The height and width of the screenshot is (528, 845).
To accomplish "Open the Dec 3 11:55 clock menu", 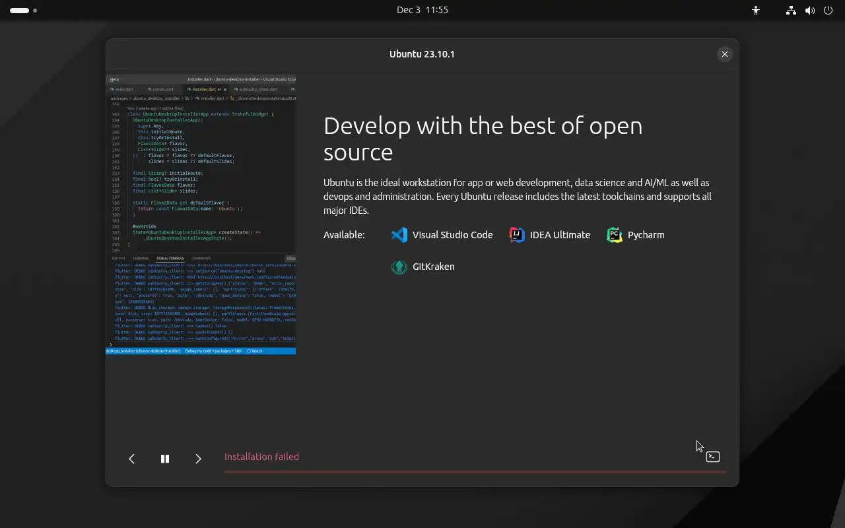I will click(x=422, y=10).
